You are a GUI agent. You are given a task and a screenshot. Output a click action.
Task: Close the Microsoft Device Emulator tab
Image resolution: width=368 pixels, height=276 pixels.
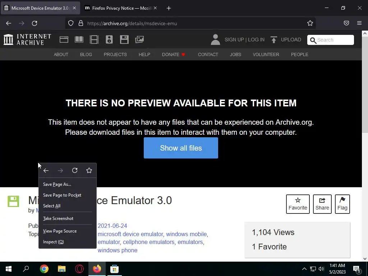[74, 8]
